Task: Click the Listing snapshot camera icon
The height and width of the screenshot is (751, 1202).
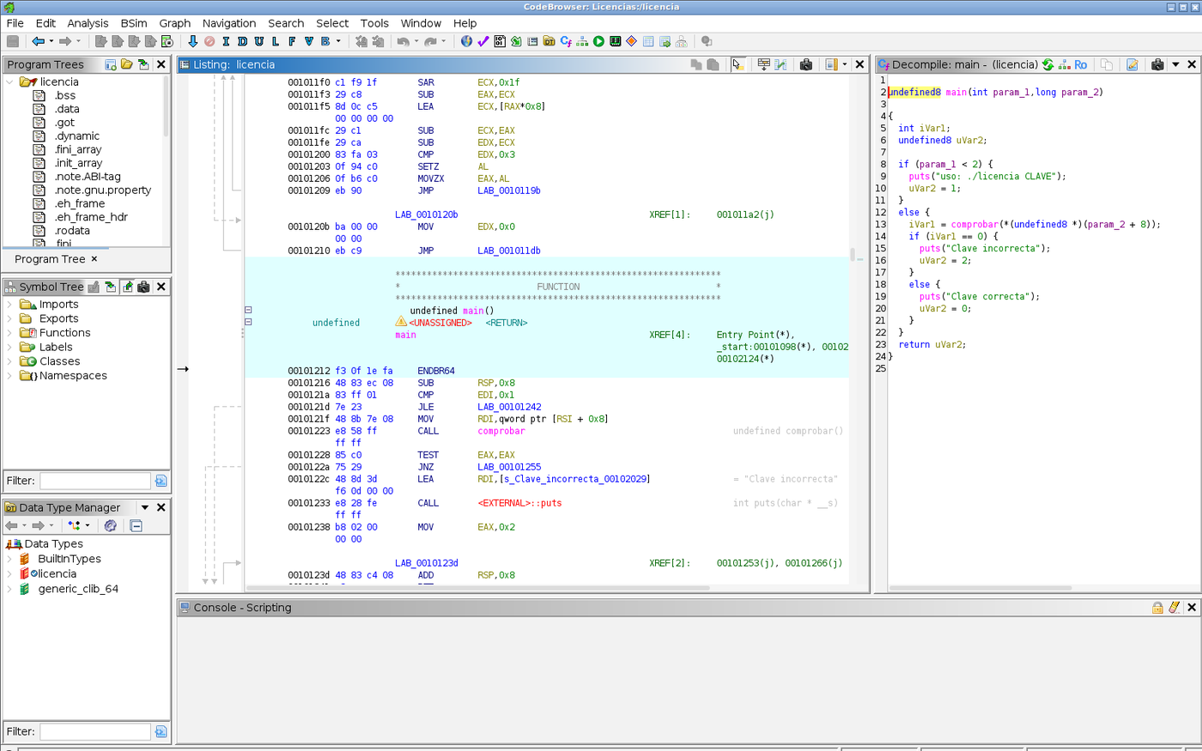Action: click(x=806, y=64)
